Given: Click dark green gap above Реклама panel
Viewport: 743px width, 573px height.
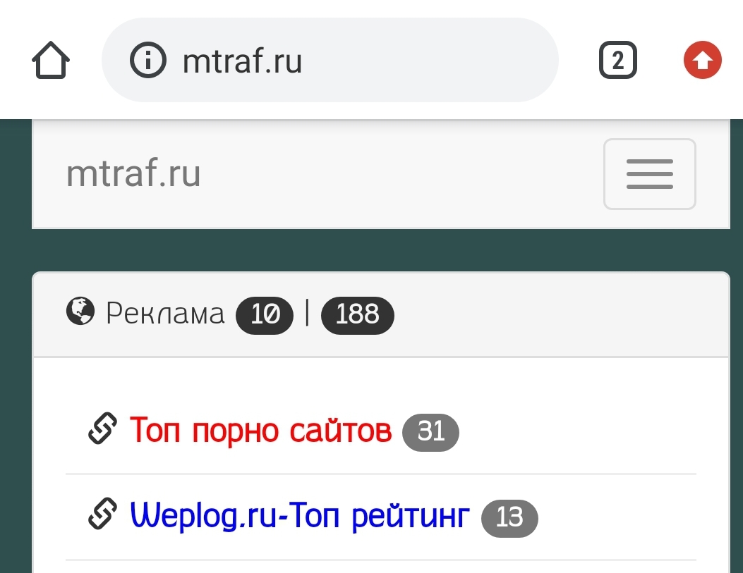Looking at the screenshot, I should point(381,250).
